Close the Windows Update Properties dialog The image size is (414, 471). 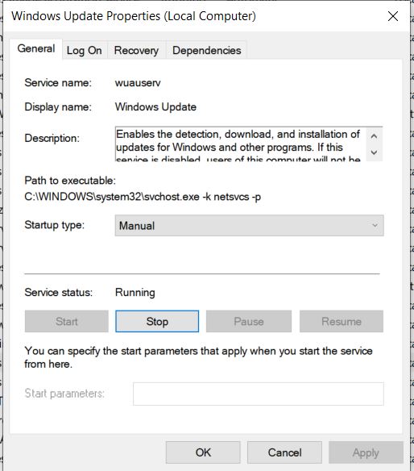[393, 16]
